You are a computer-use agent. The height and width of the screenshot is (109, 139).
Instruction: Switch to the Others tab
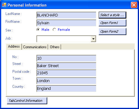click(55, 47)
